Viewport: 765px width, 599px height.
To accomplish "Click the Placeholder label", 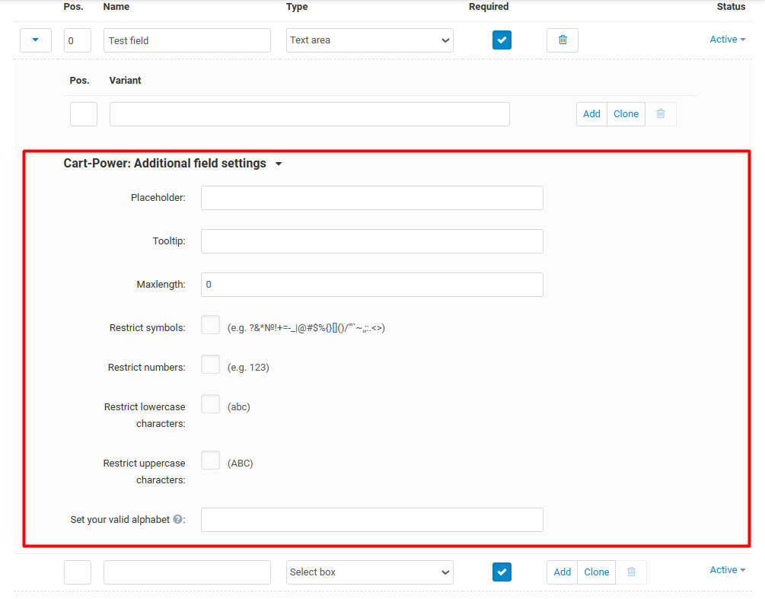I will click(158, 198).
